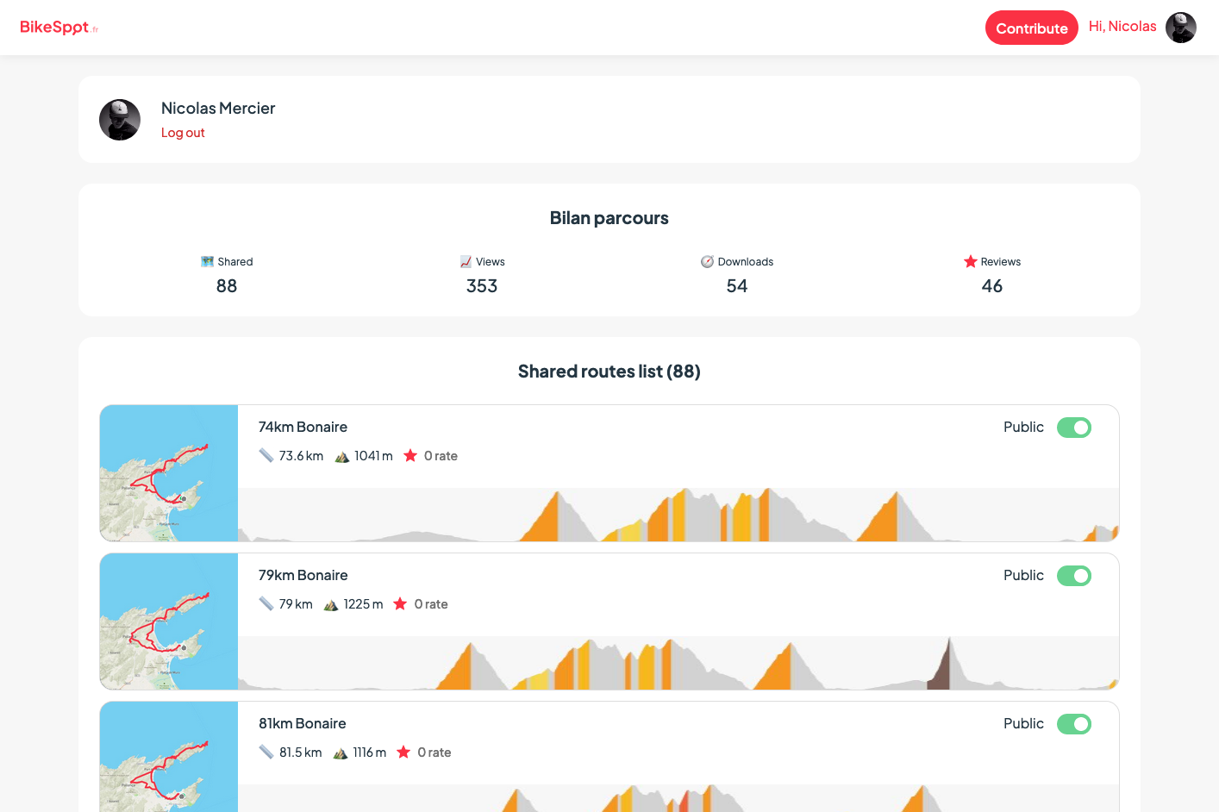This screenshot has width=1219, height=812.
Task: Open the 79km Bonaire map thumbnail
Action: pyautogui.click(x=169, y=621)
